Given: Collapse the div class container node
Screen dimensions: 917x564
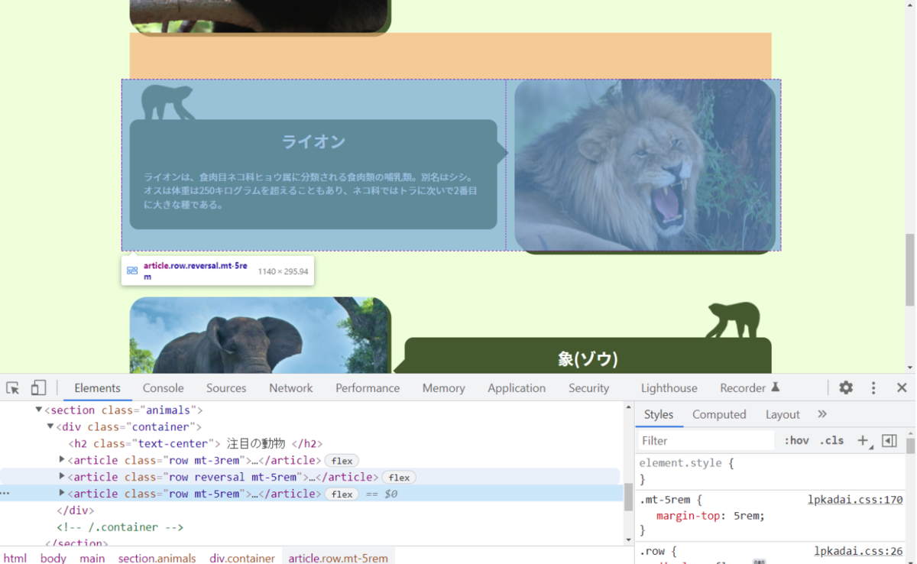Looking at the screenshot, I should pos(50,426).
